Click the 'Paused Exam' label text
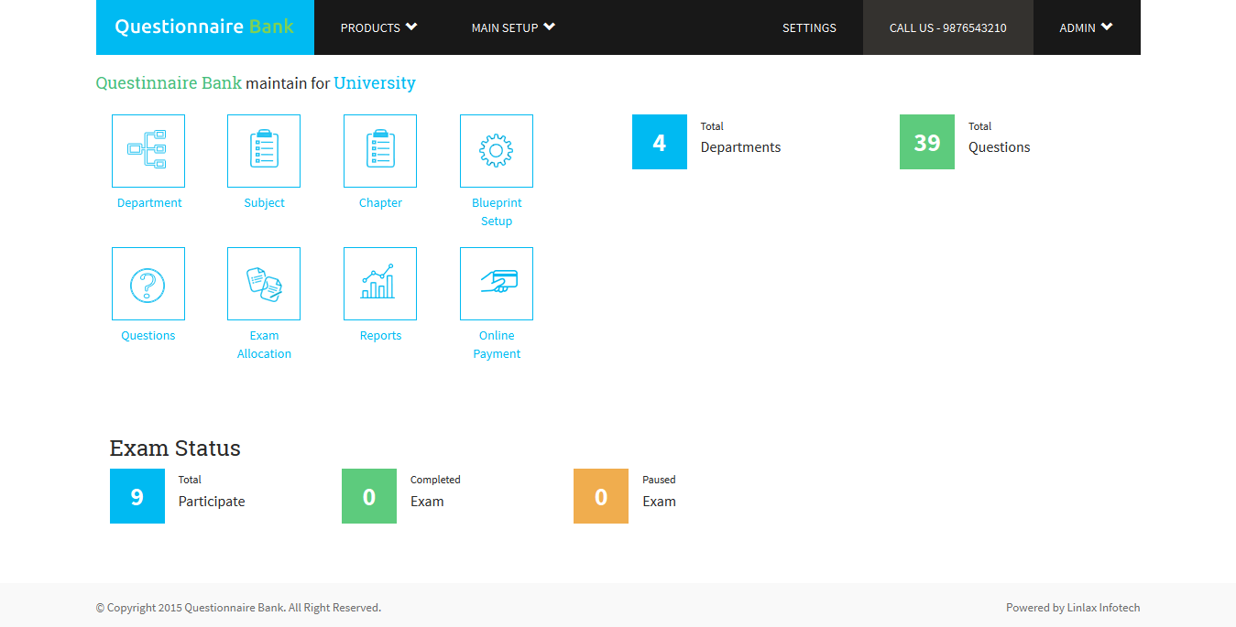The width and height of the screenshot is (1236, 627). pos(659,492)
